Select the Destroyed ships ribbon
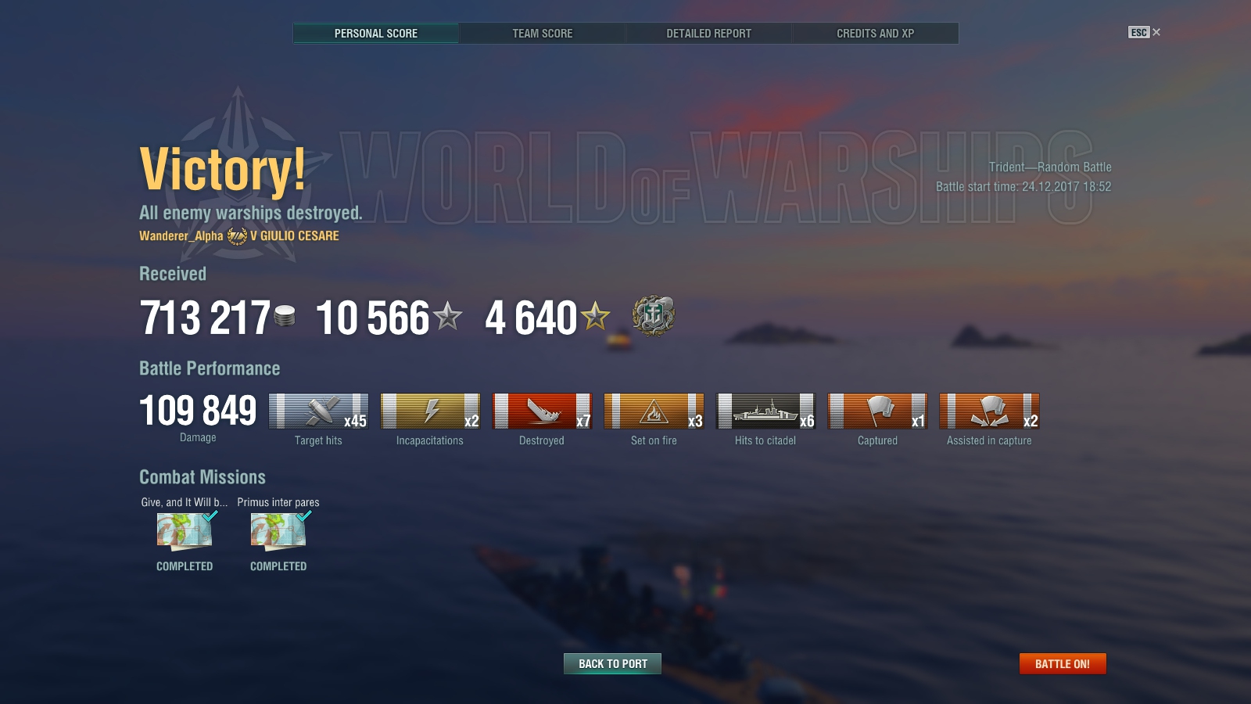Viewport: 1251px width, 704px height. 542,411
